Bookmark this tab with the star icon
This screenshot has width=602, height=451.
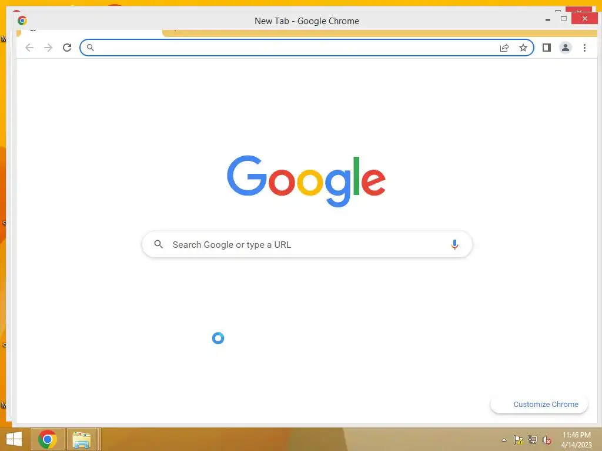click(523, 48)
